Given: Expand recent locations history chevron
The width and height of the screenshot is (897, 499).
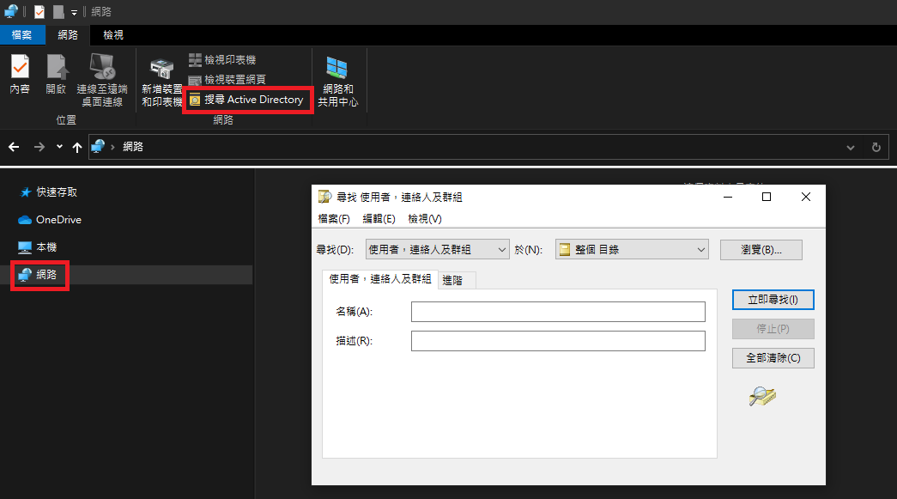Looking at the screenshot, I should 59,147.
